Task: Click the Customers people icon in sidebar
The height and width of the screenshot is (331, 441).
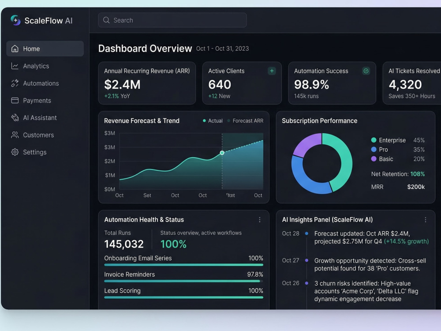Action: 15,135
